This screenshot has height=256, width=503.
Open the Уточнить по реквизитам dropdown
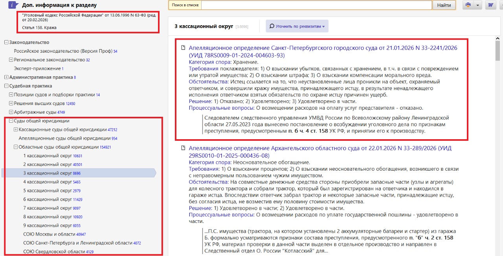[x=297, y=26]
